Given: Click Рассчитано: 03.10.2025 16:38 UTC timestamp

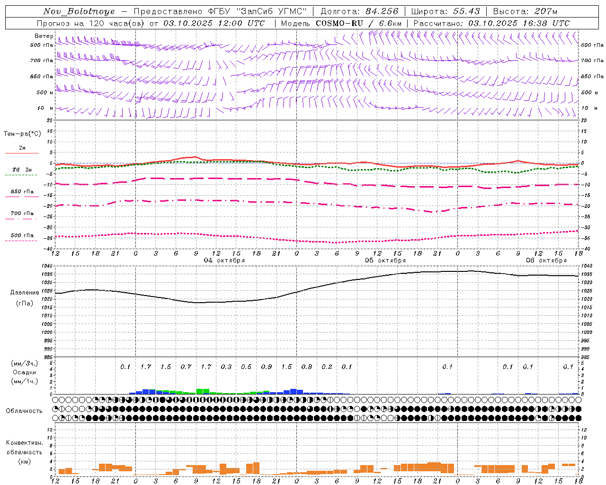Looking at the screenshot, I should (491, 23).
